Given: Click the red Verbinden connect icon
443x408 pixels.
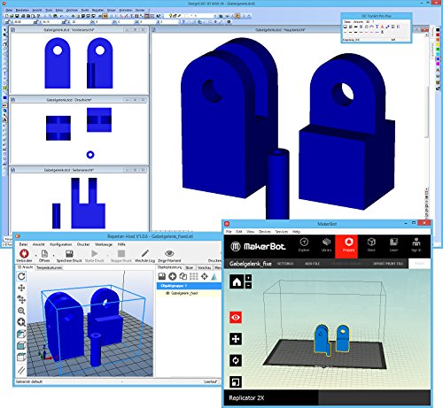Looking at the screenshot, I should (x=24, y=254).
